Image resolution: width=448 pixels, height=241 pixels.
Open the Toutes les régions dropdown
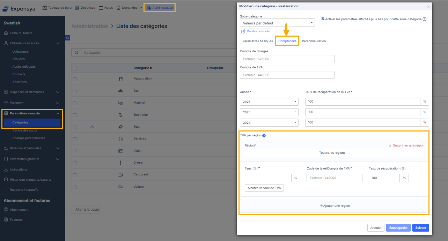coord(334,153)
